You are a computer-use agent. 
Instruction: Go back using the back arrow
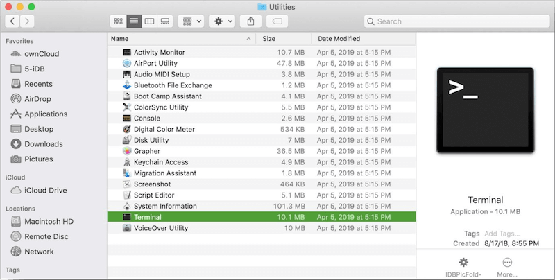click(14, 21)
